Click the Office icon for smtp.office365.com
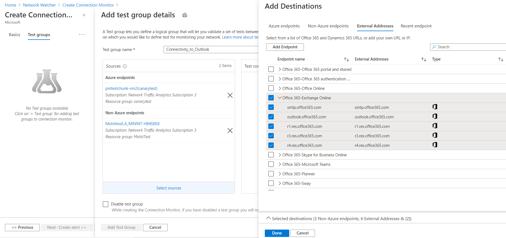The height and width of the screenshot is (238, 506). 435,107
